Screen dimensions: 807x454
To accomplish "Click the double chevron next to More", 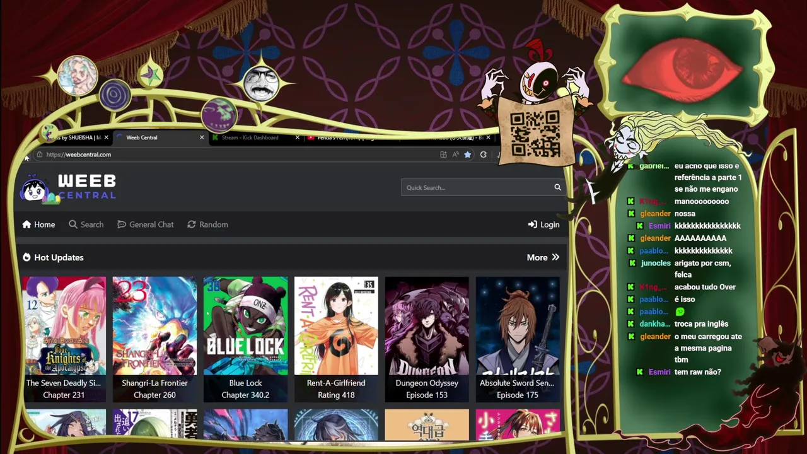I will click(x=555, y=257).
